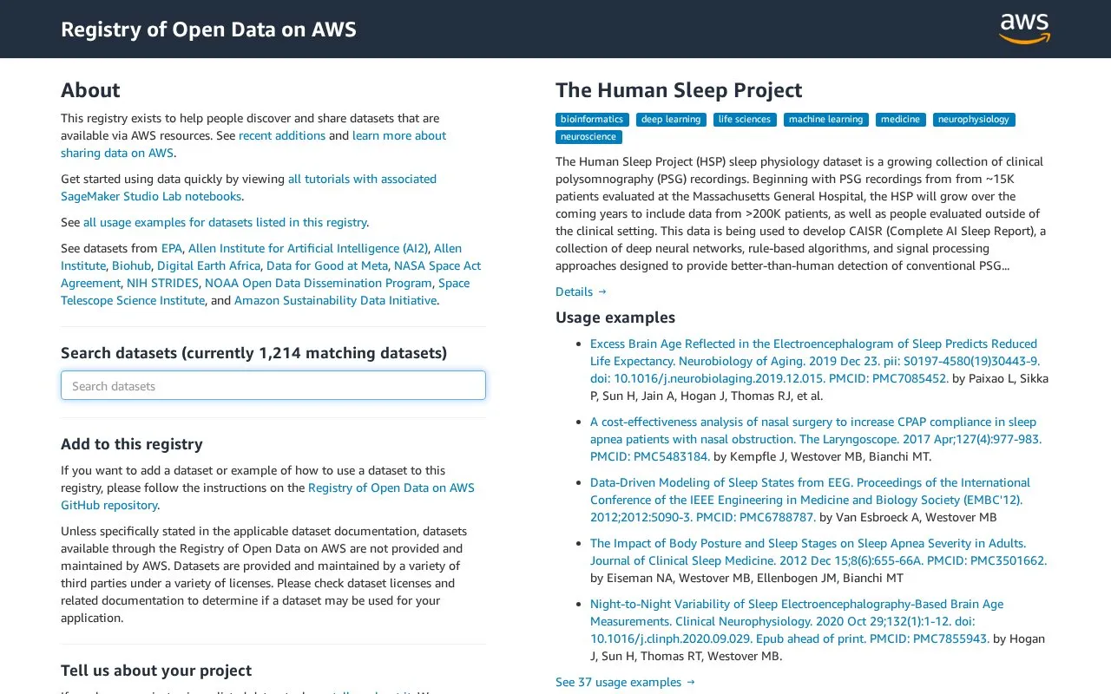The height and width of the screenshot is (694, 1111).
Task: Open Night-to-Night Variability article
Action: (797, 621)
